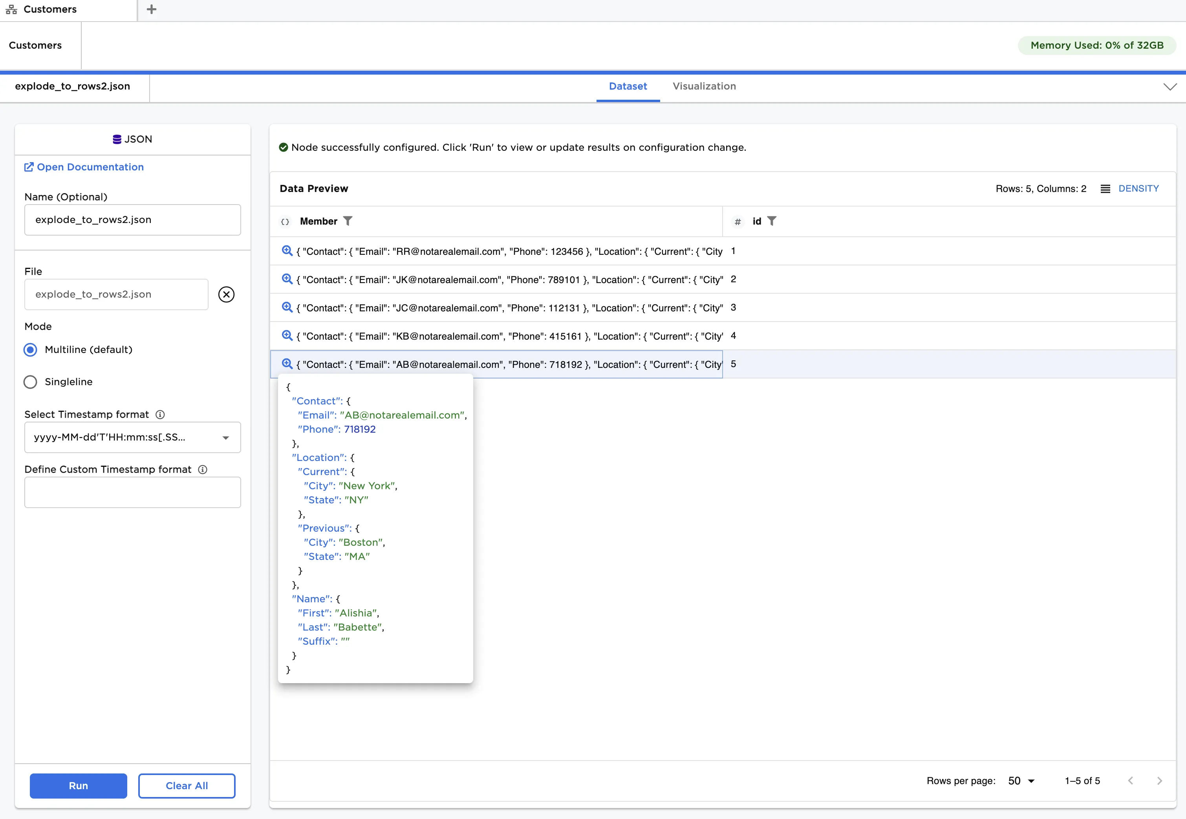Click the Member column filter icon
The image size is (1186, 819).
pyautogui.click(x=348, y=221)
